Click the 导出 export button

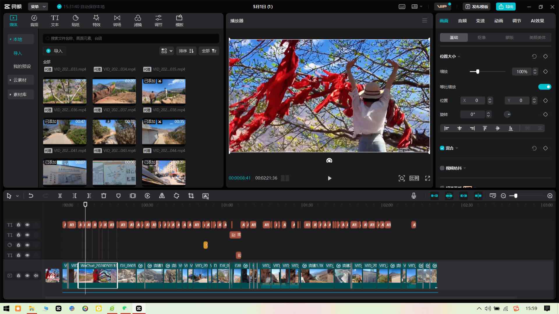point(506,6)
